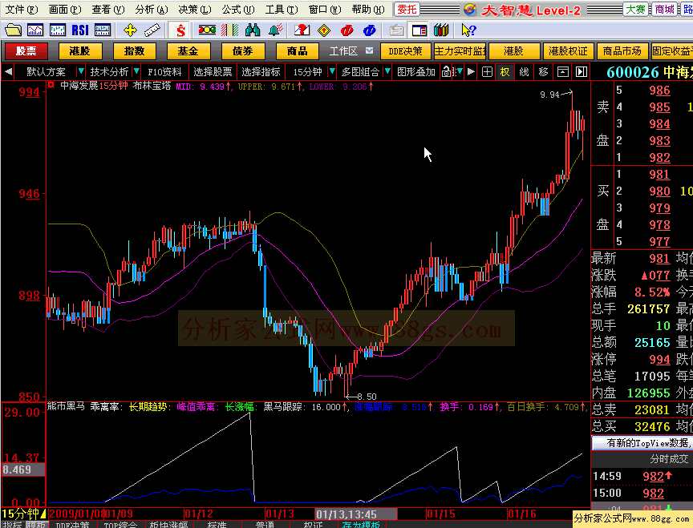Select the yellow four-way move arrows icon
The width and height of the screenshot is (693, 528).
pyautogui.click(x=130, y=30)
